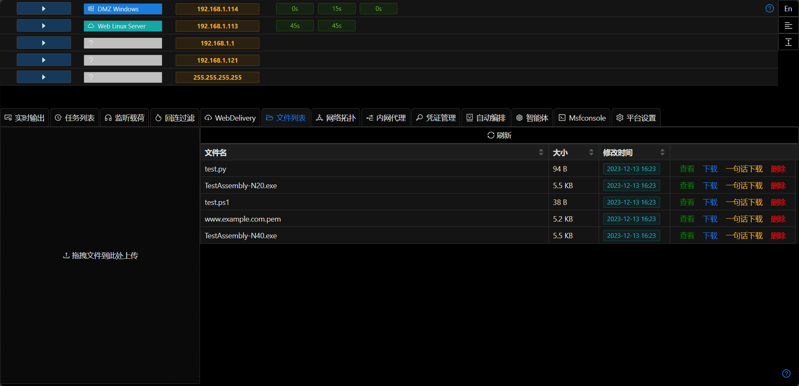The width and height of the screenshot is (799, 386).
Task: Expand the 192.168.1.121 host row arrow
Action: 44,60
